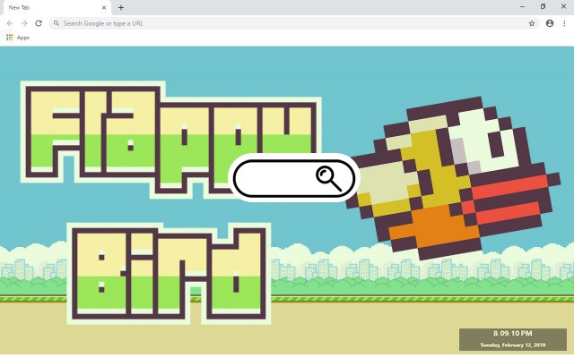Open the Chrome three-dot menu
574x358 pixels.
[564, 23]
